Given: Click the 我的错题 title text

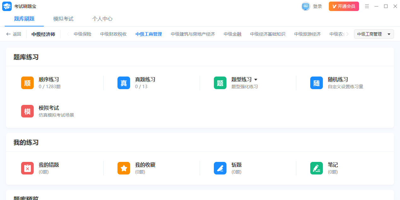Looking at the screenshot, I should (x=49, y=165).
